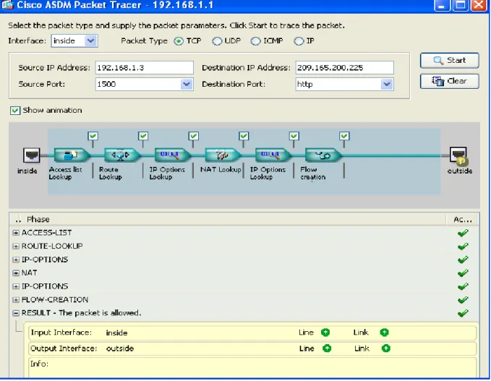This screenshot has width=491, height=381.
Task: Click check flag above NAT Lookup
Action: tap(244, 136)
